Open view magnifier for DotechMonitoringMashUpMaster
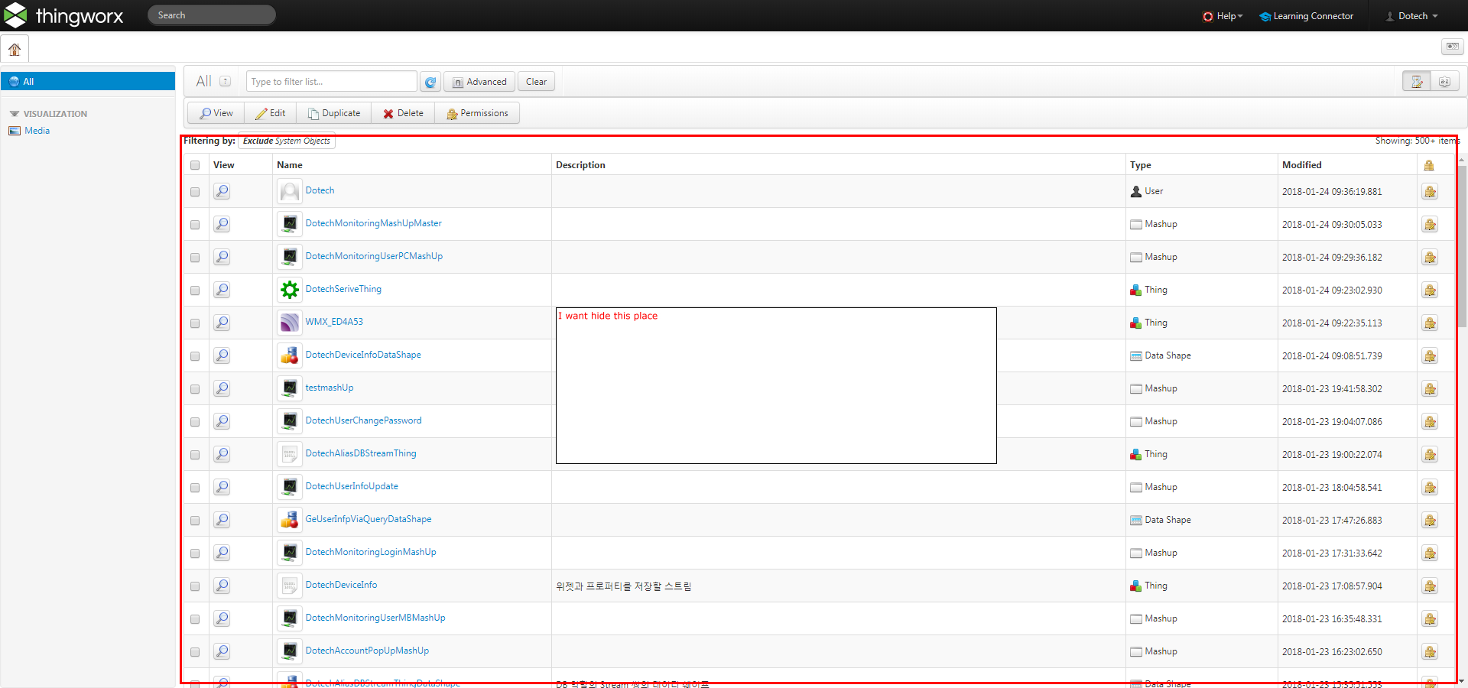Viewport: 1468px width, 688px height. coord(222,224)
